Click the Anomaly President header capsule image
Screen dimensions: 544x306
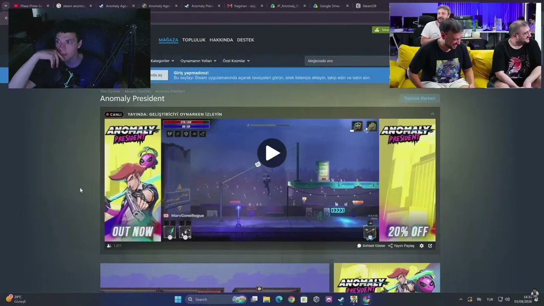(x=387, y=278)
